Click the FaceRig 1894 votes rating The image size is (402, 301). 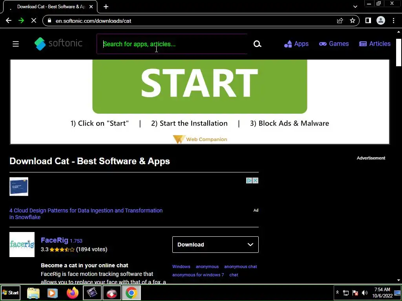point(74,249)
